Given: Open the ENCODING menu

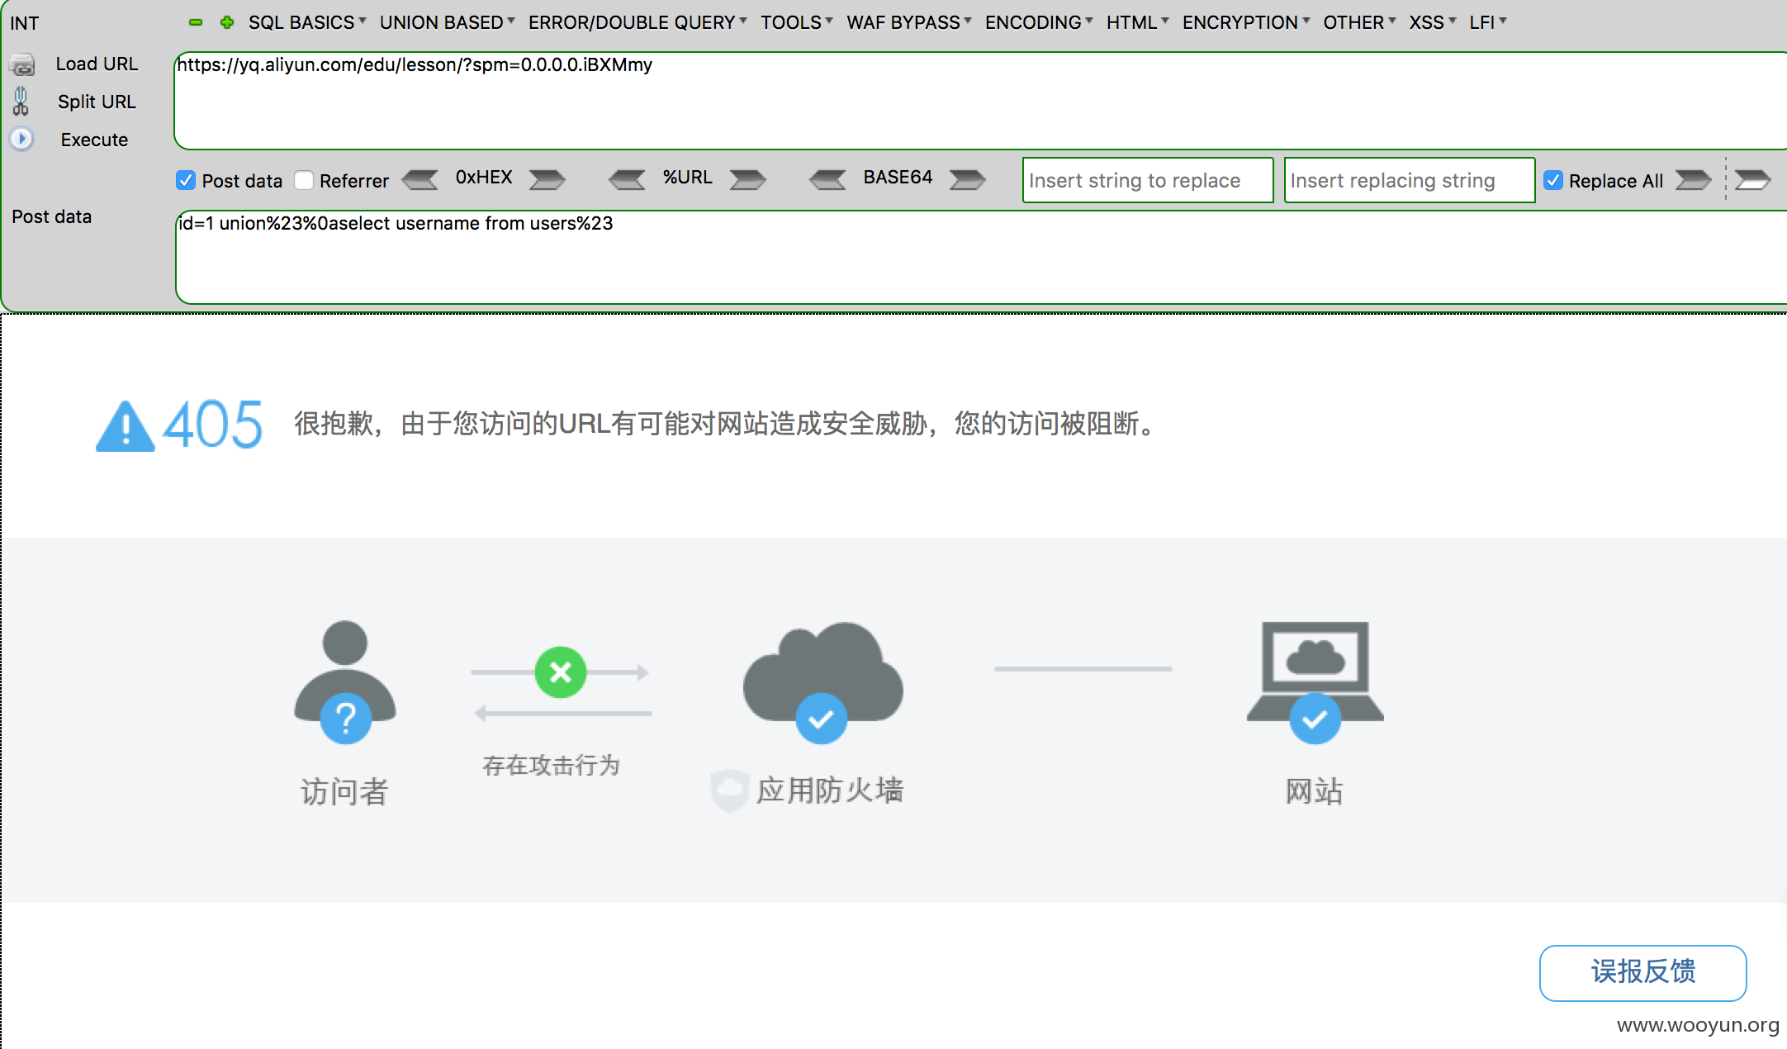Looking at the screenshot, I should (x=1039, y=22).
